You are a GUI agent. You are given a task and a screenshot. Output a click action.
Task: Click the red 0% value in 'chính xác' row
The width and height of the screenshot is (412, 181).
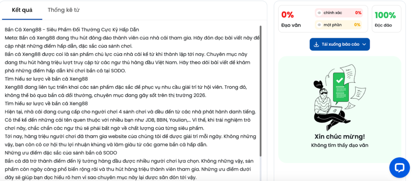[x=358, y=13]
